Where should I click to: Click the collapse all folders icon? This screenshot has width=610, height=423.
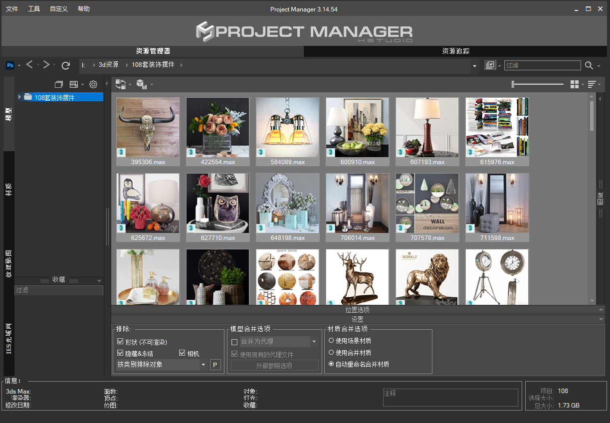click(x=59, y=84)
